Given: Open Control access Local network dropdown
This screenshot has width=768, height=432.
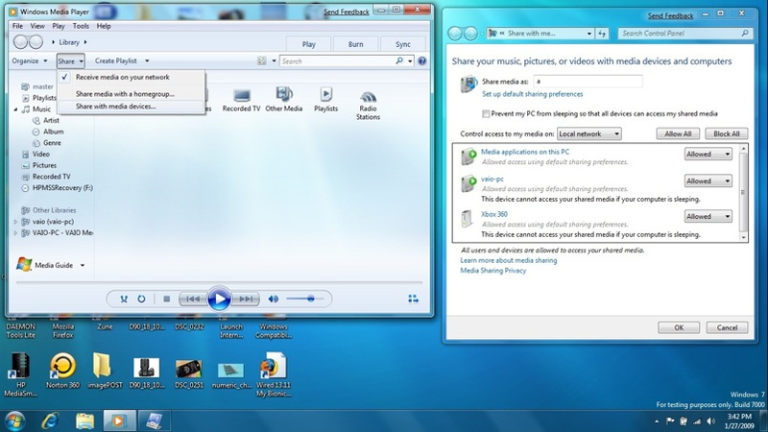Looking at the screenshot, I should (x=589, y=133).
